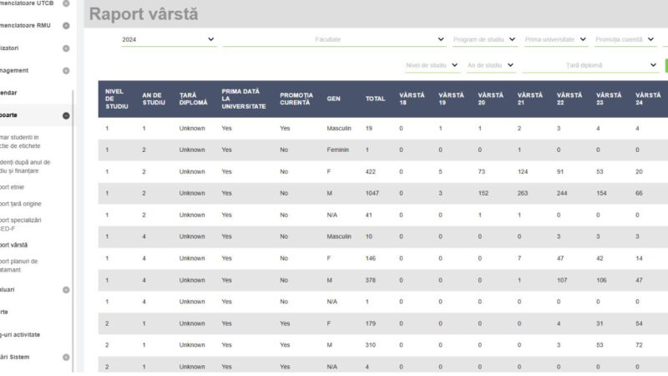Screen dimensions: 668x376
Task: Click the Total column header
Action: 375,99
